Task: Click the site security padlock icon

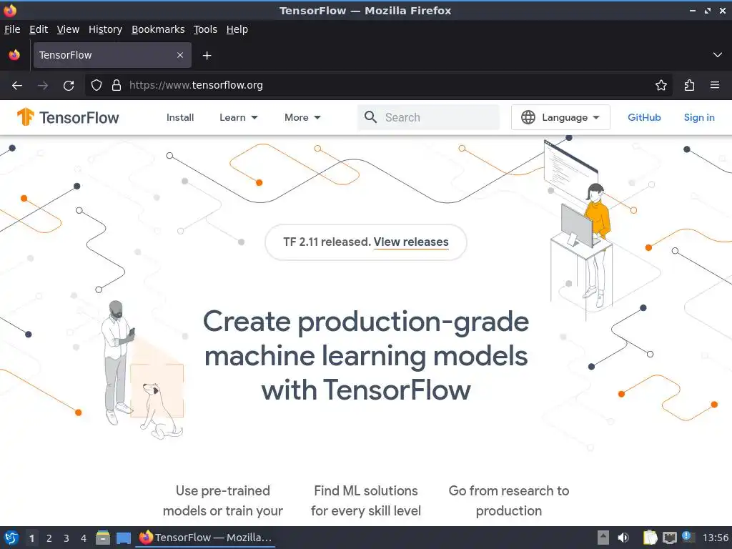Action: pos(117,85)
